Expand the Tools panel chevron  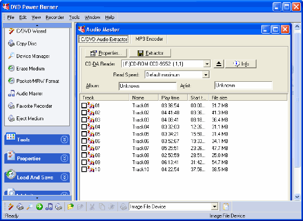(x=64, y=140)
